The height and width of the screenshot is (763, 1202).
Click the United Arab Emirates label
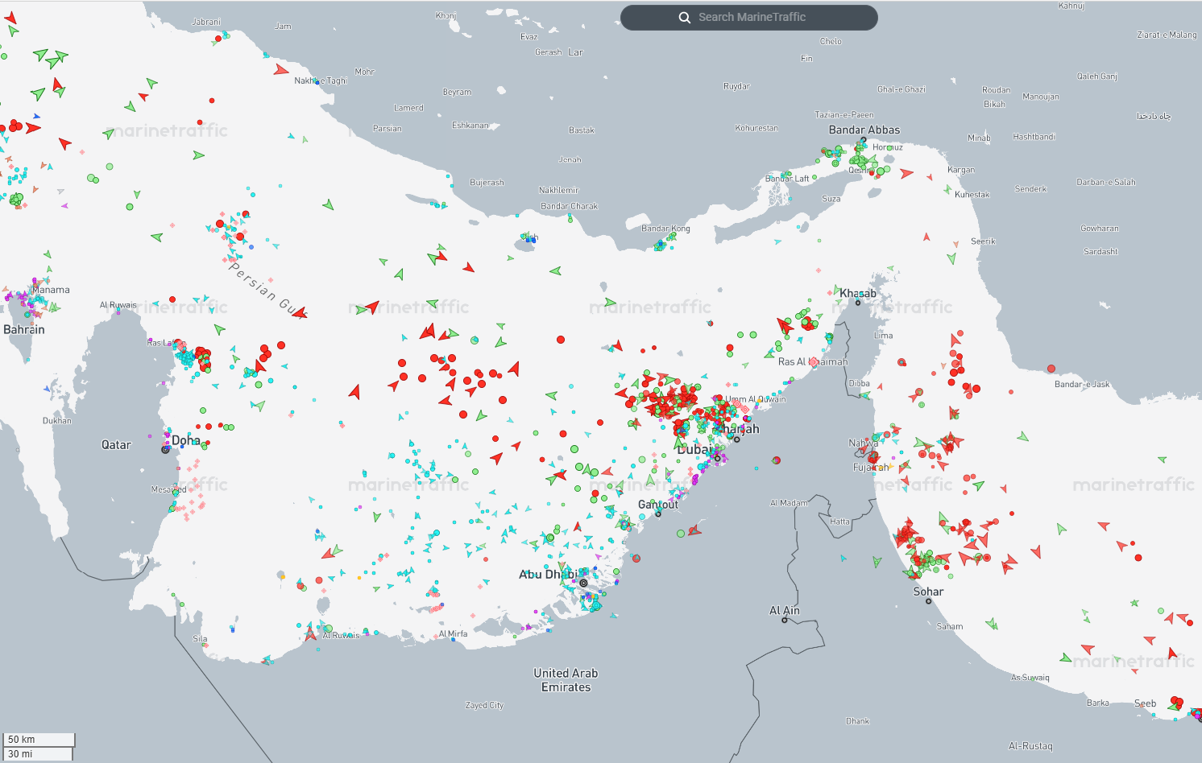coord(566,680)
